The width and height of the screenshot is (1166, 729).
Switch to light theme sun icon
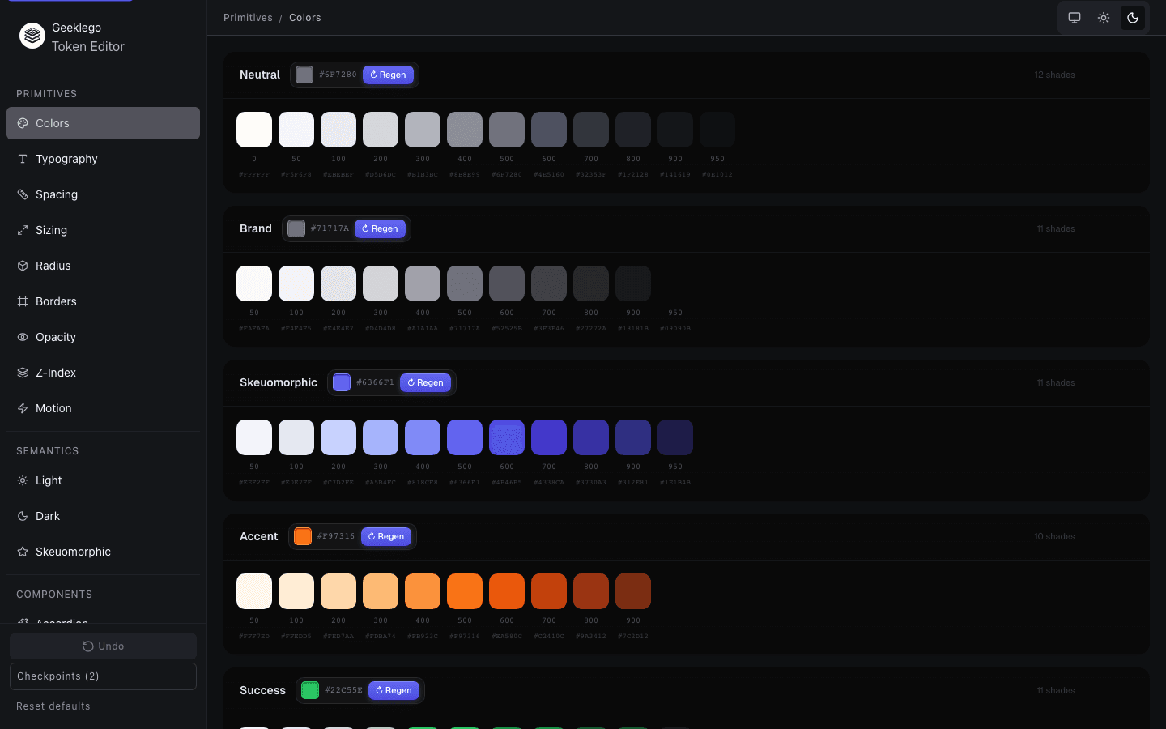click(x=1104, y=18)
